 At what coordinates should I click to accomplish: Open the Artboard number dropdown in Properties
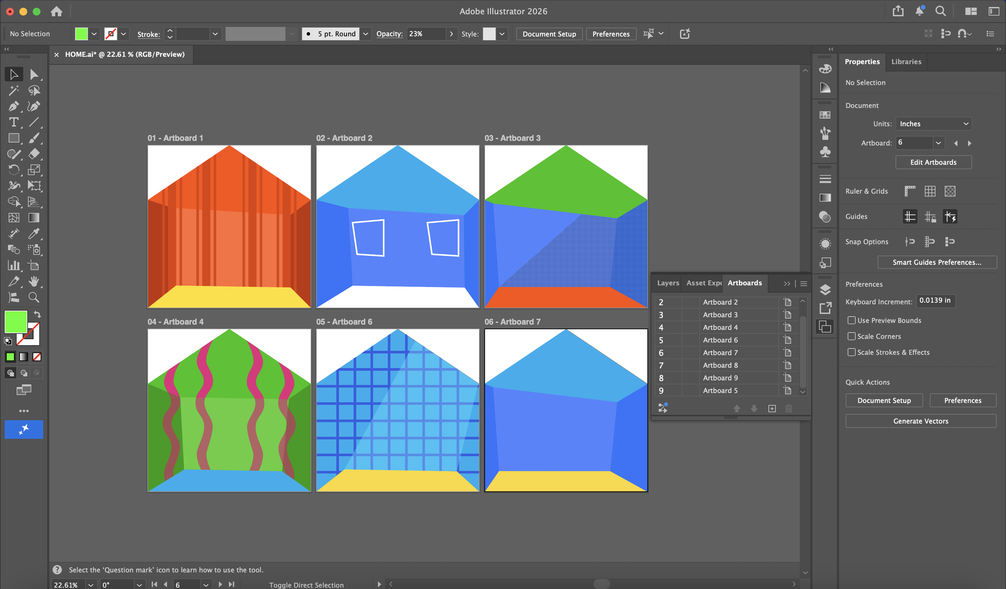938,143
